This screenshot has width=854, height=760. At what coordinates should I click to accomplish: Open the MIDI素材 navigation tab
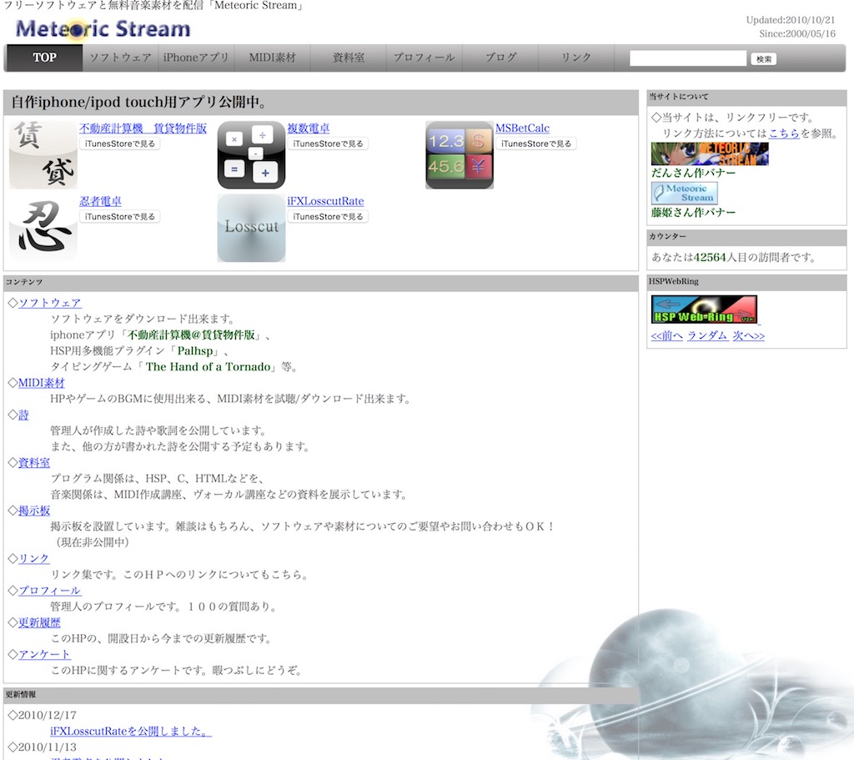click(x=273, y=58)
